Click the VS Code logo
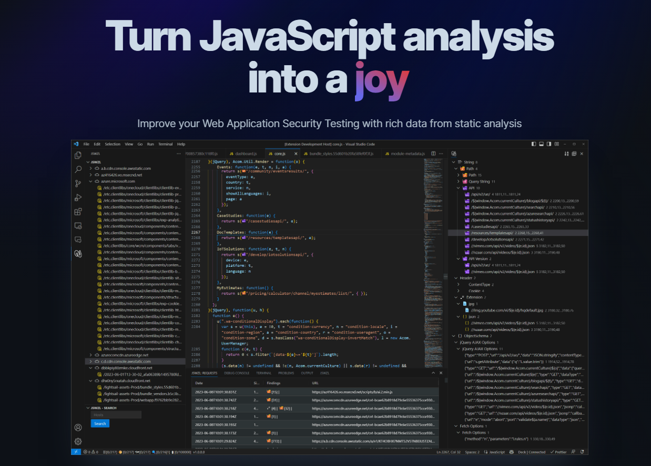Viewport: 651px width, 466px height. click(x=76, y=144)
